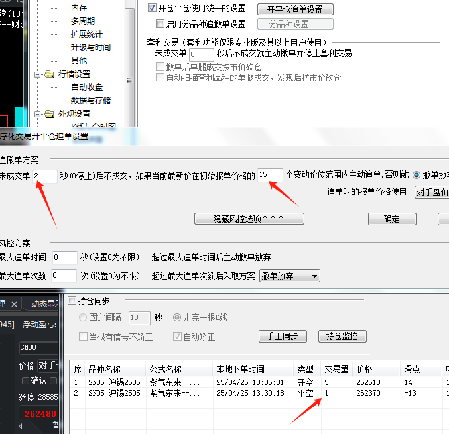Screen dimensions: 449x434
Task: Select order row 2 with 平空
Action: pyautogui.click(x=259, y=393)
